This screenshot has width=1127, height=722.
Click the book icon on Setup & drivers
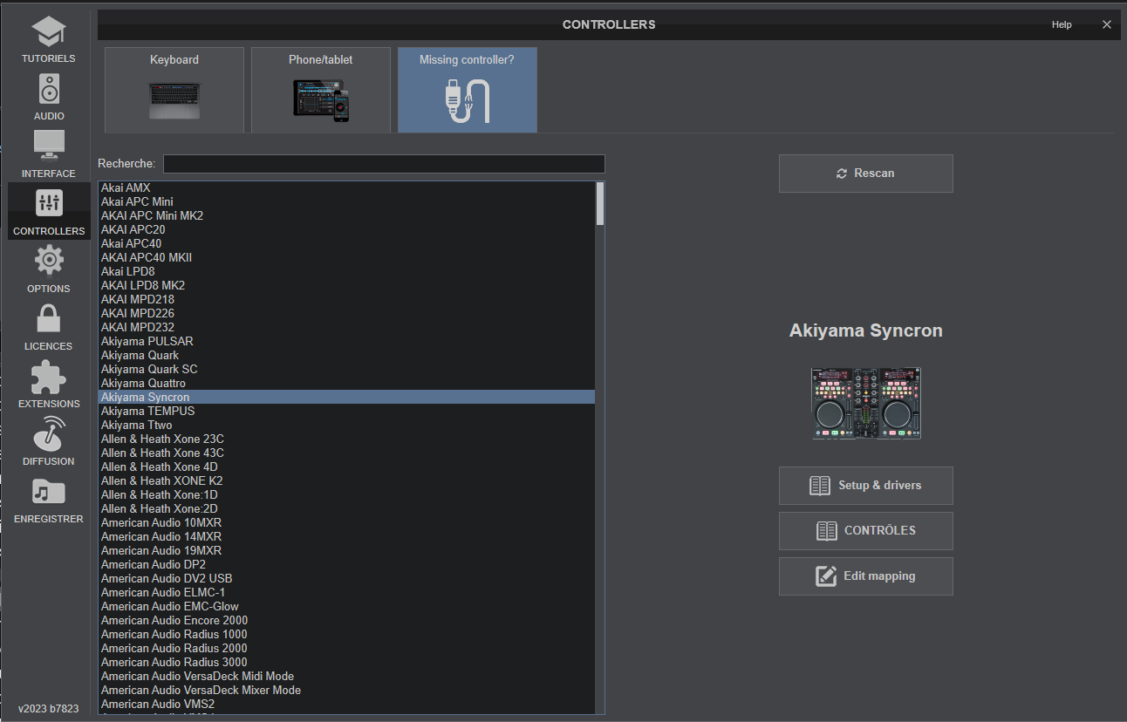(x=820, y=486)
